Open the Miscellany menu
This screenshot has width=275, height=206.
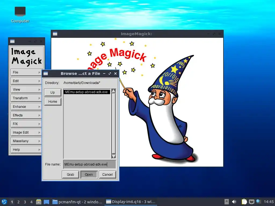(26, 141)
